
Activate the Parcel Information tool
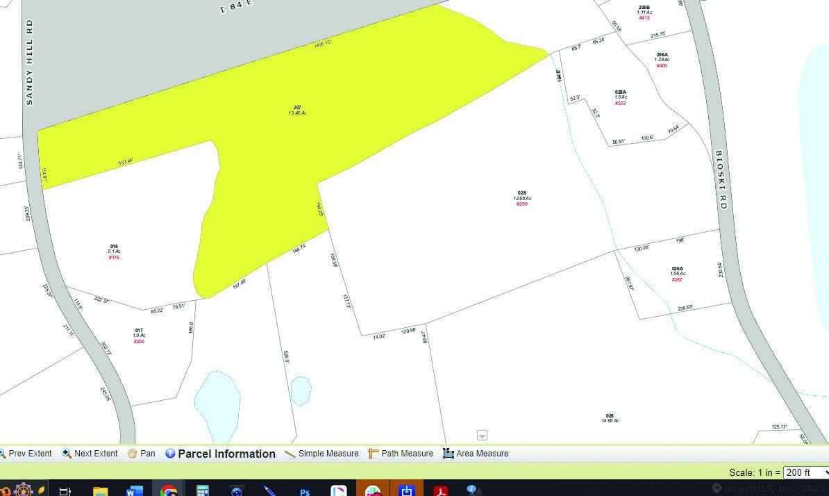[220, 454]
